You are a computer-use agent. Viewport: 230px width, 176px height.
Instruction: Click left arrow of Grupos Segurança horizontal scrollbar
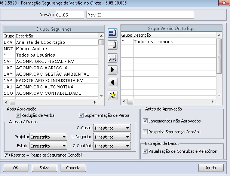(x=6, y=102)
